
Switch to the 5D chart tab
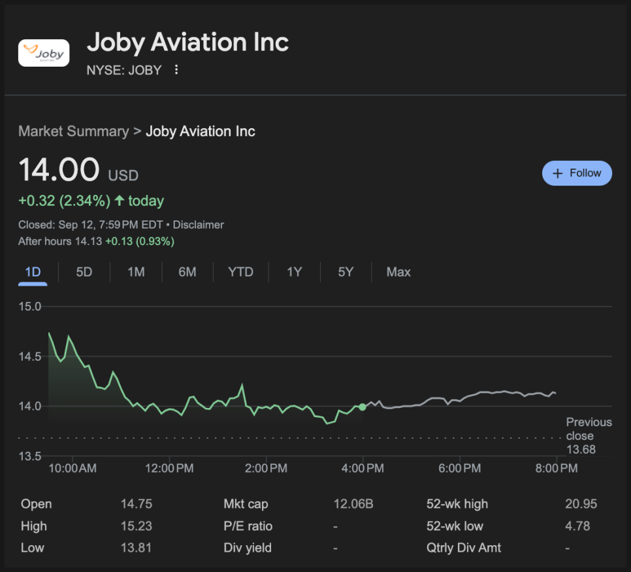[84, 272]
